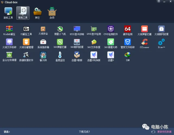Open GPUZ显卡检测 tool
This screenshot has width=174, height=135.
[x=94, y=30]
